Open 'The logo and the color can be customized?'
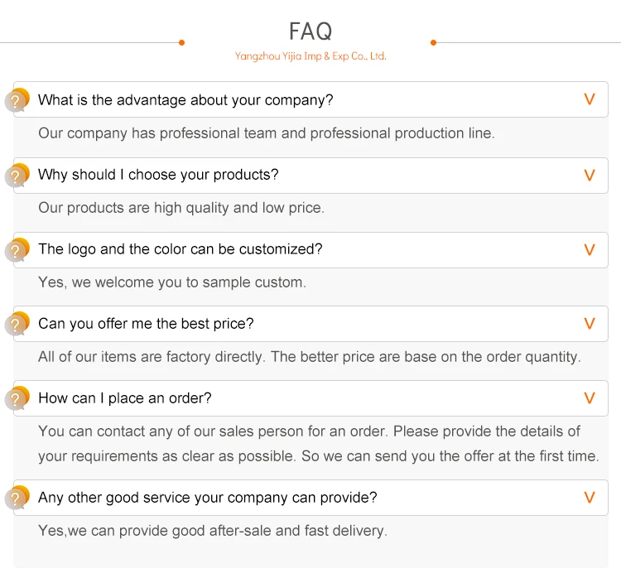The image size is (621, 578). [x=181, y=249]
